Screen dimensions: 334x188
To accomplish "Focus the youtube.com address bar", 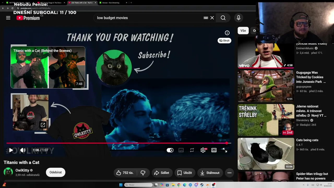I will coord(136,8).
